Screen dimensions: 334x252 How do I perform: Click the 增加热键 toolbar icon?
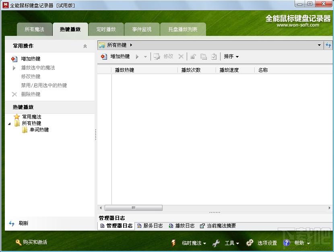pyautogui.click(x=104, y=56)
